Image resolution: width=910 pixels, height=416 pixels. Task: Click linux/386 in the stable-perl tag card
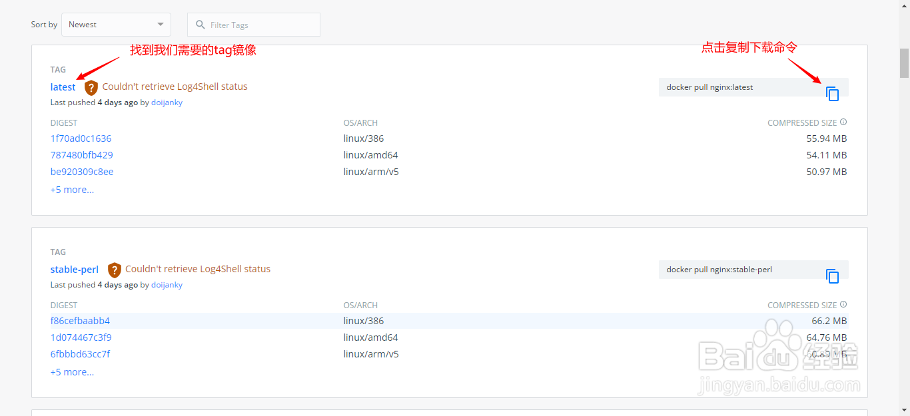point(364,321)
